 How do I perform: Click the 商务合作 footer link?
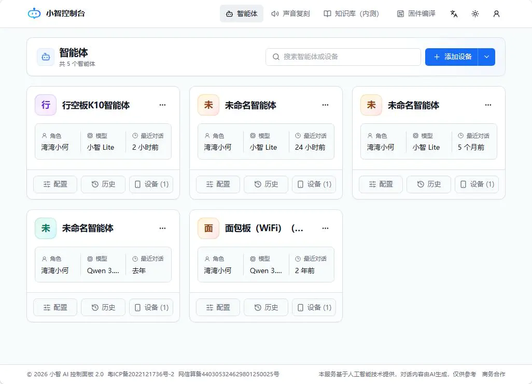[x=494, y=374]
